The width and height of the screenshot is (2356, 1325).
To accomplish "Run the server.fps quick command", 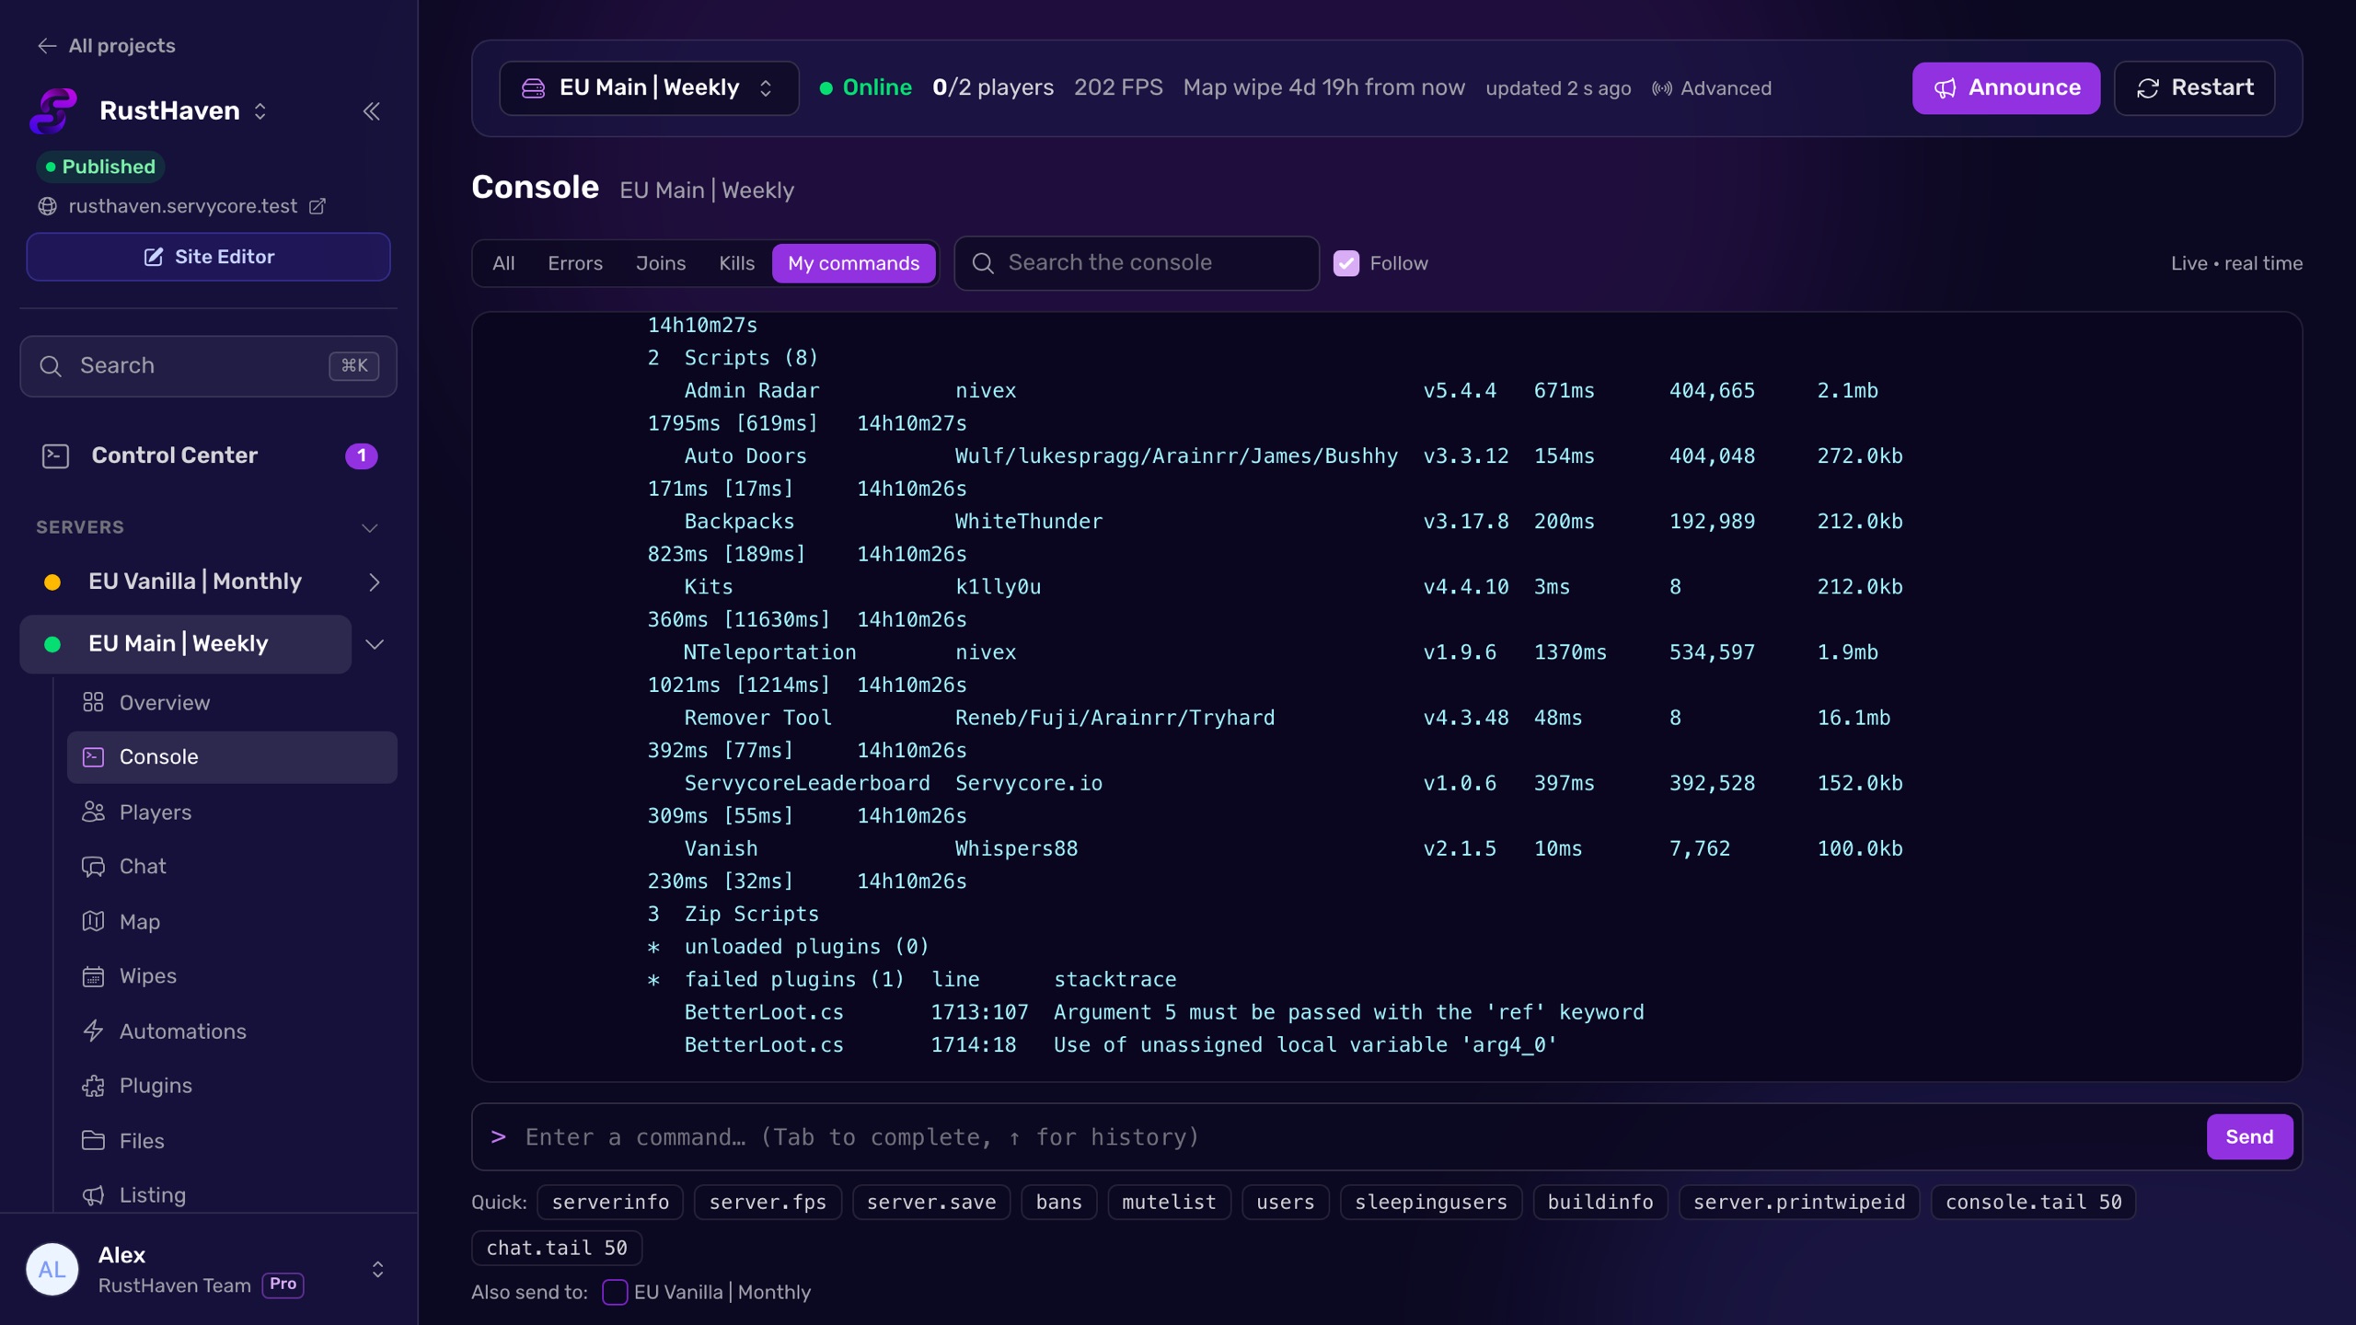I will pos(768,1202).
